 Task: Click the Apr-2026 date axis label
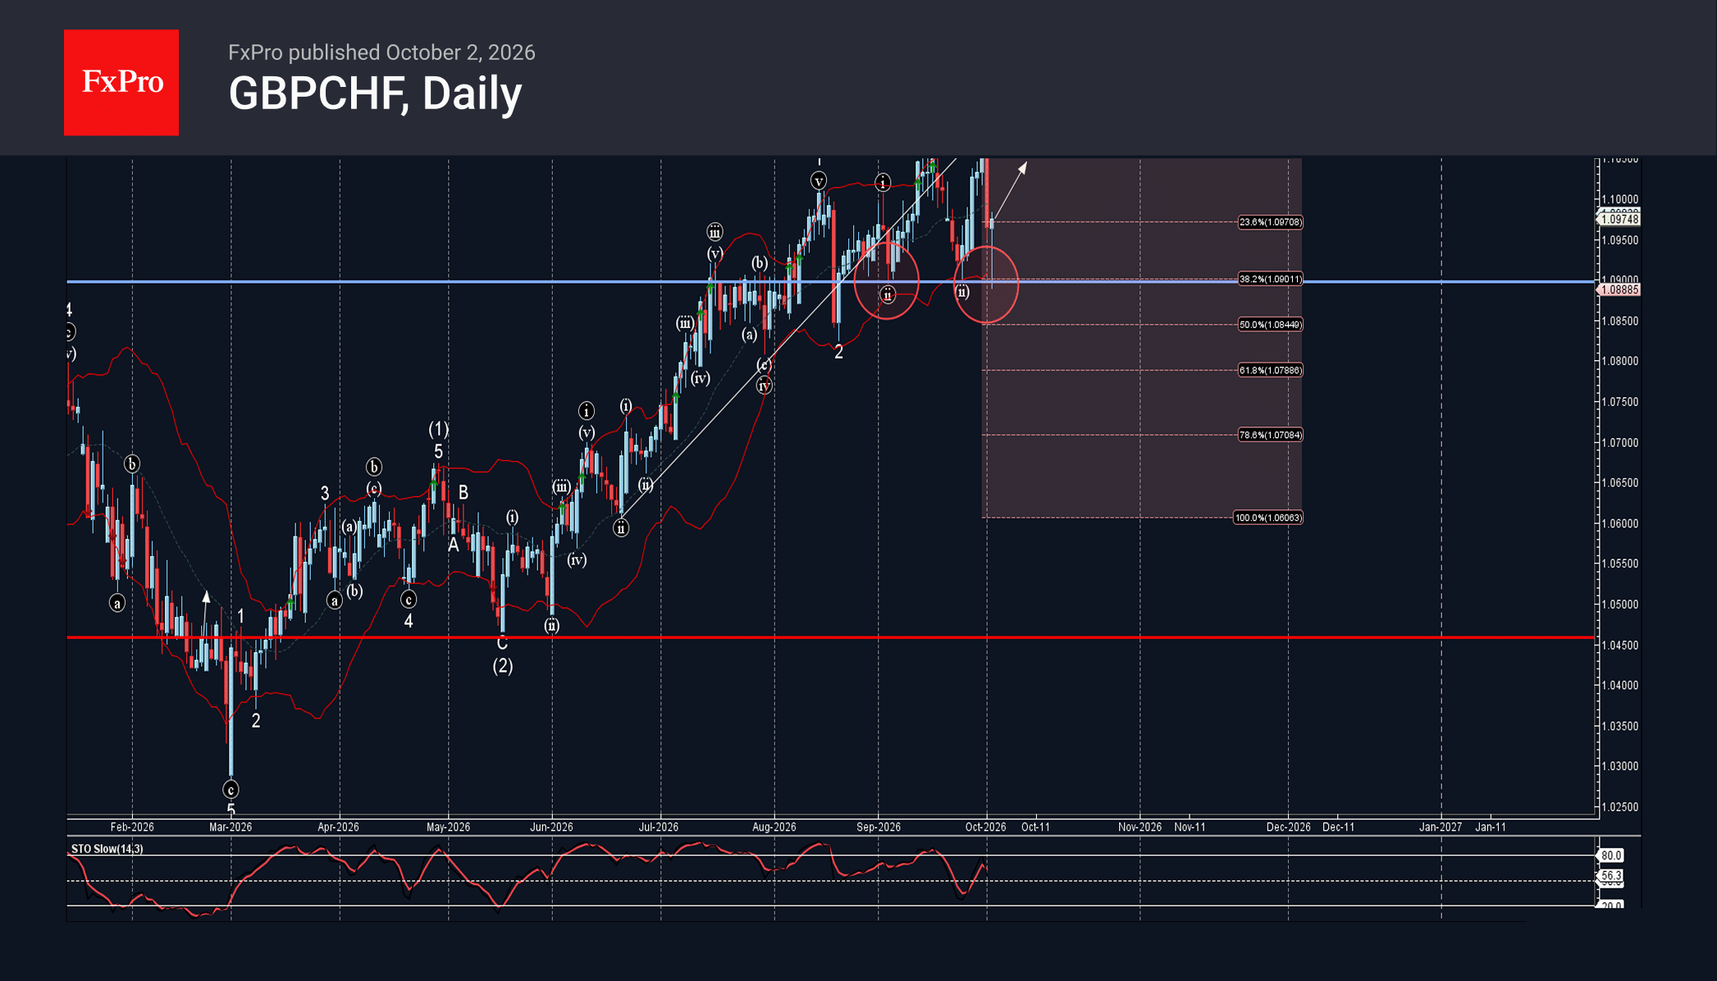pyautogui.click(x=338, y=827)
